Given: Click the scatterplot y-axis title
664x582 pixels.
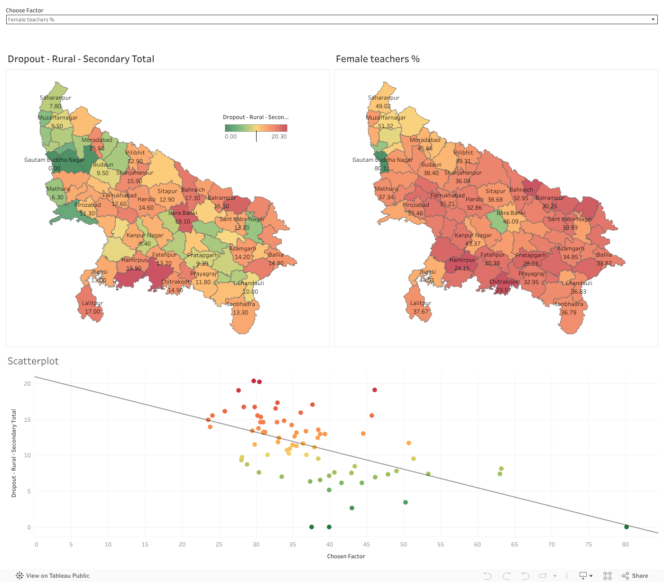Looking at the screenshot, I should (x=14, y=453).
